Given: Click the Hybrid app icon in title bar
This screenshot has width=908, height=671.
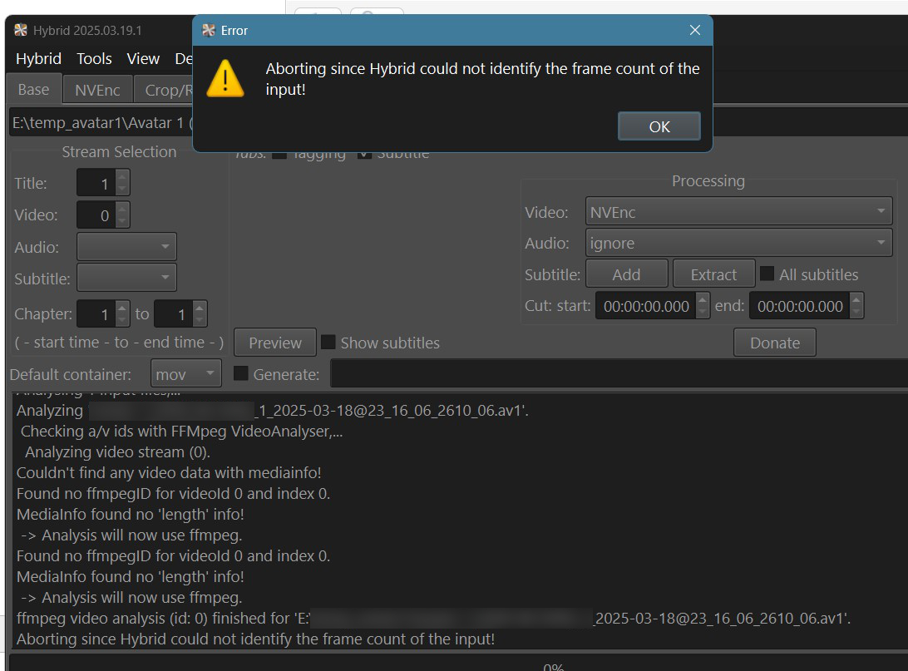Looking at the screenshot, I should (21, 30).
